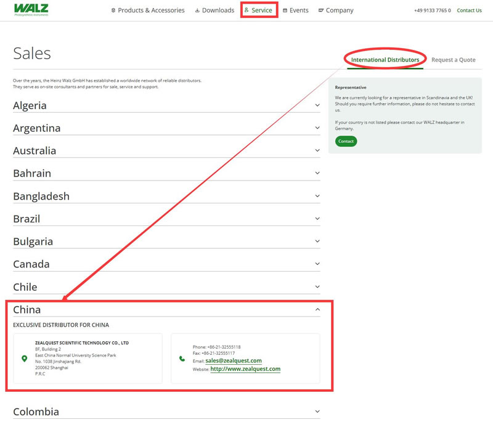The image size is (493, 422).
Task: Open the Downloads menu
Action: [x=214, y=10]
